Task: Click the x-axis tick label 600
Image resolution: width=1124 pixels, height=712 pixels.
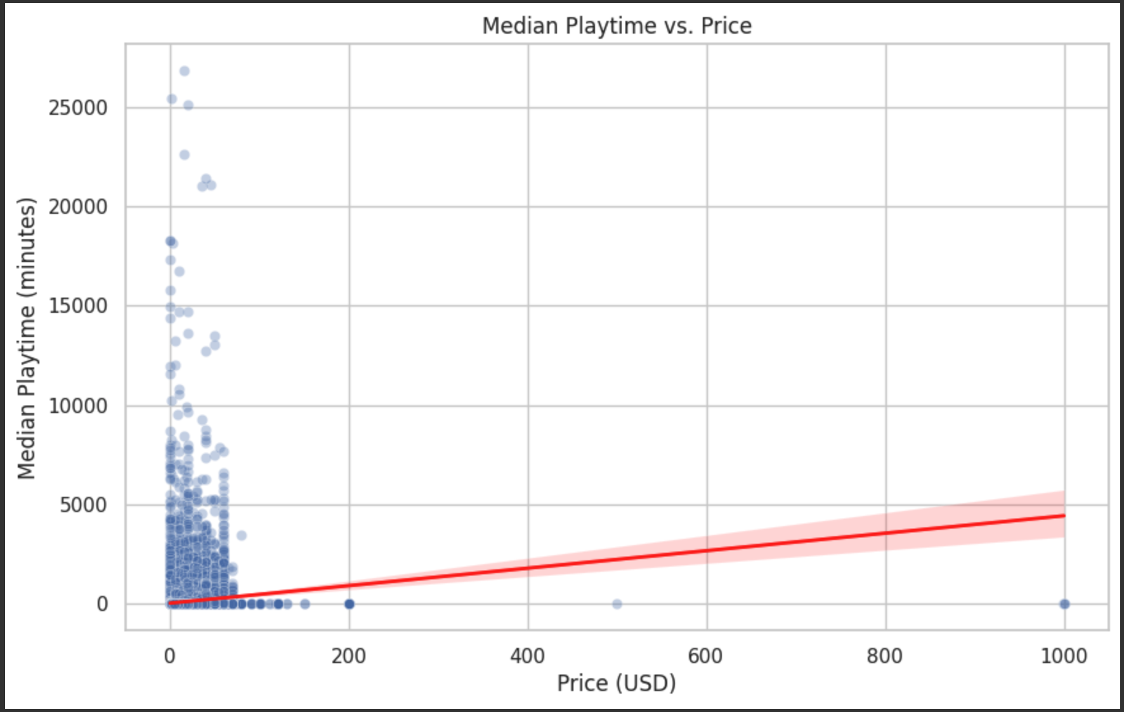Action: tap(706, 656)
